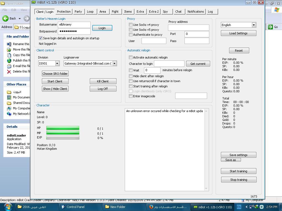
Task: Click the Login button
Action: 102,28
